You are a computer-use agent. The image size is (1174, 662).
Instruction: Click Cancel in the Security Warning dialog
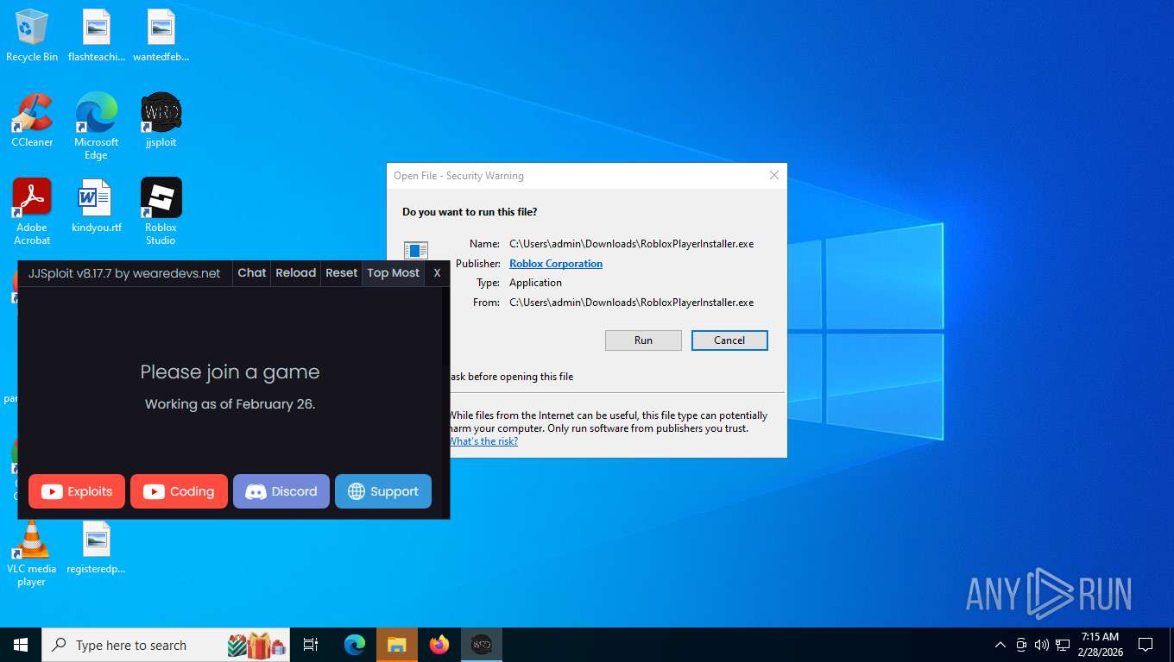coord(729,340)
